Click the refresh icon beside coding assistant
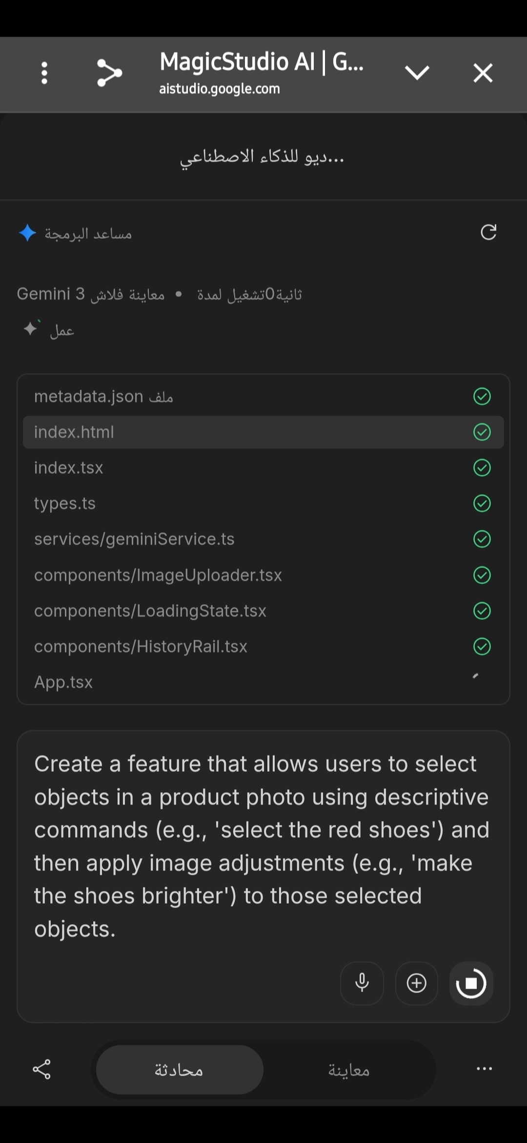Viewport: 527px width, 1143px height. pos(488,233)
